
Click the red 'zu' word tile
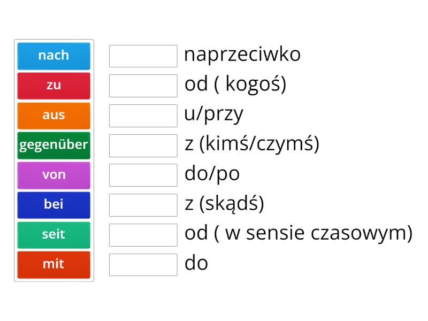tap(53, 85)
